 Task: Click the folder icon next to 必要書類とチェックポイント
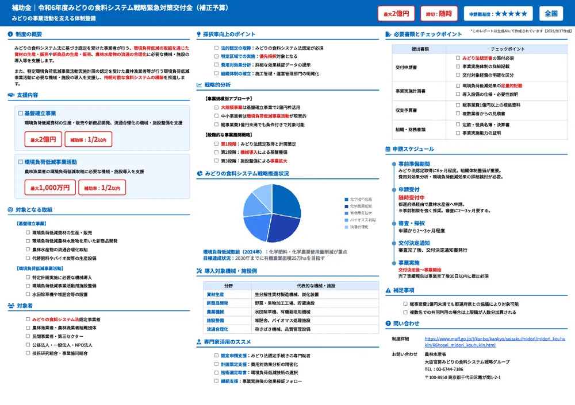(388, 34)
